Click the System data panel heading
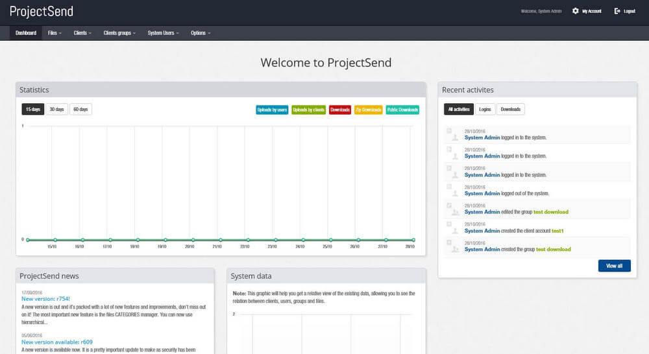649x354 pixels. point(251,276)
